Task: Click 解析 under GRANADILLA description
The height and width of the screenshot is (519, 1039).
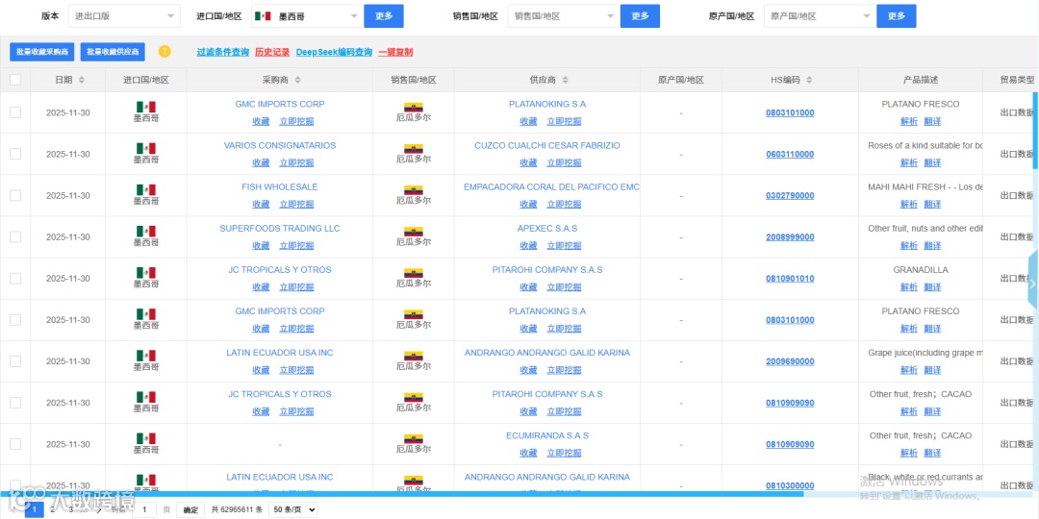Action: click(909, 287)
